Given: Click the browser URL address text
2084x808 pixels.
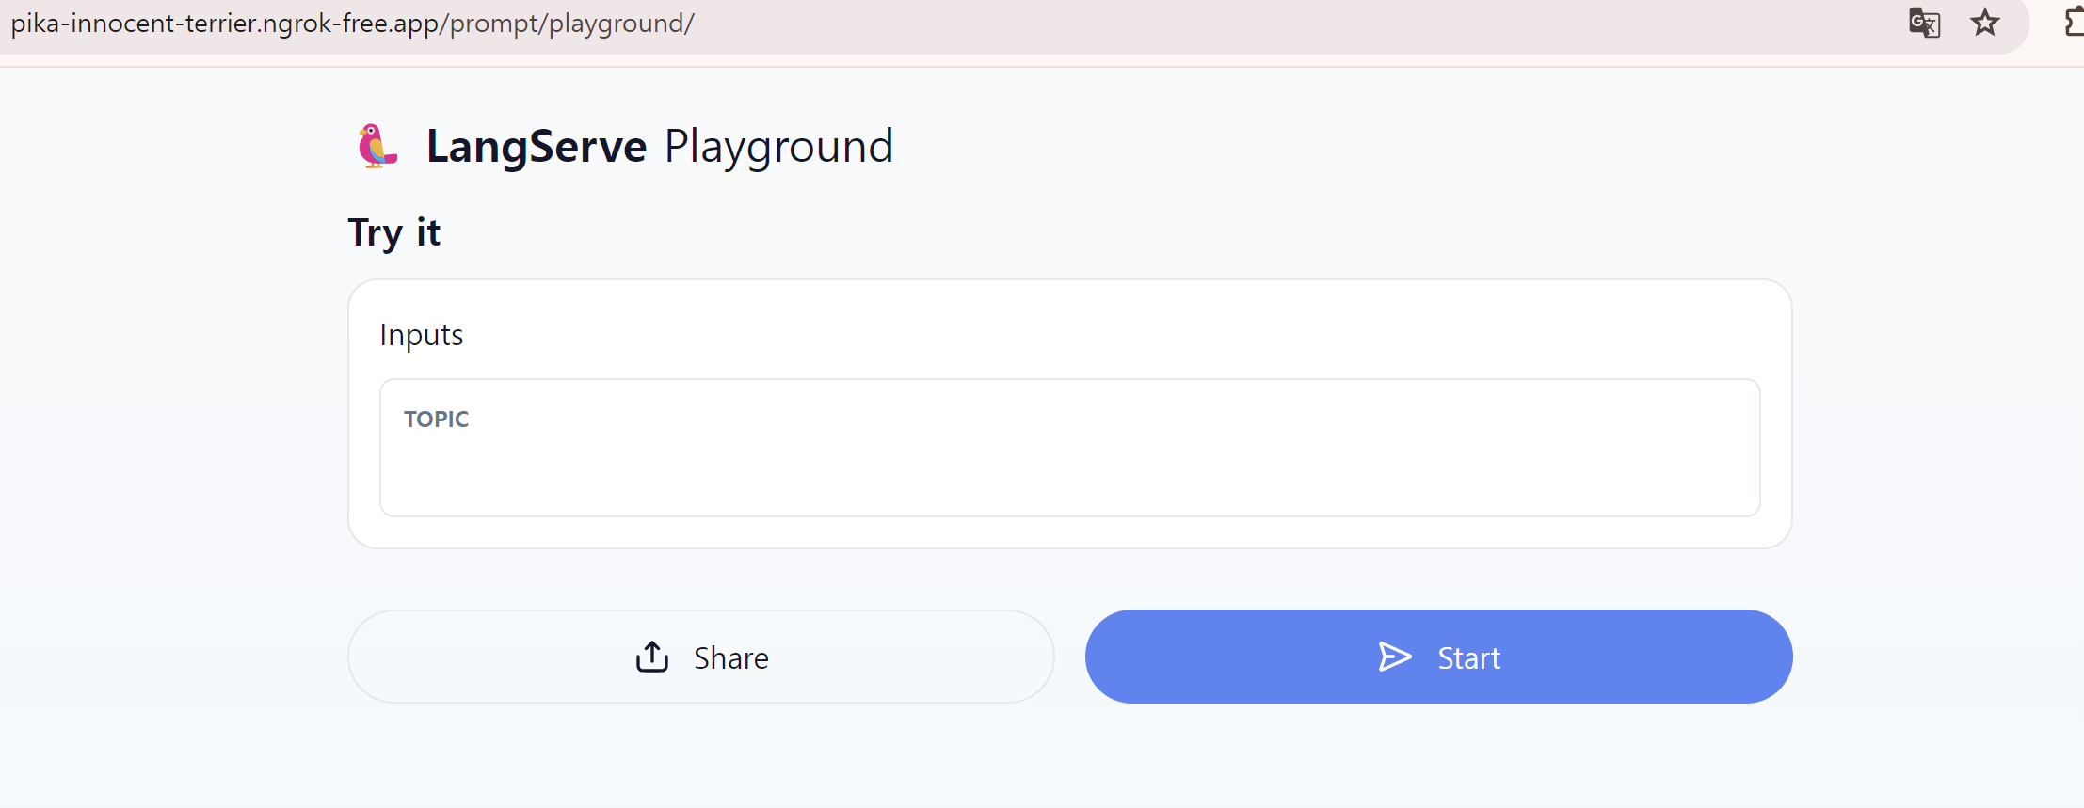Looking at the screenshot, I should [x=352, y=23].
